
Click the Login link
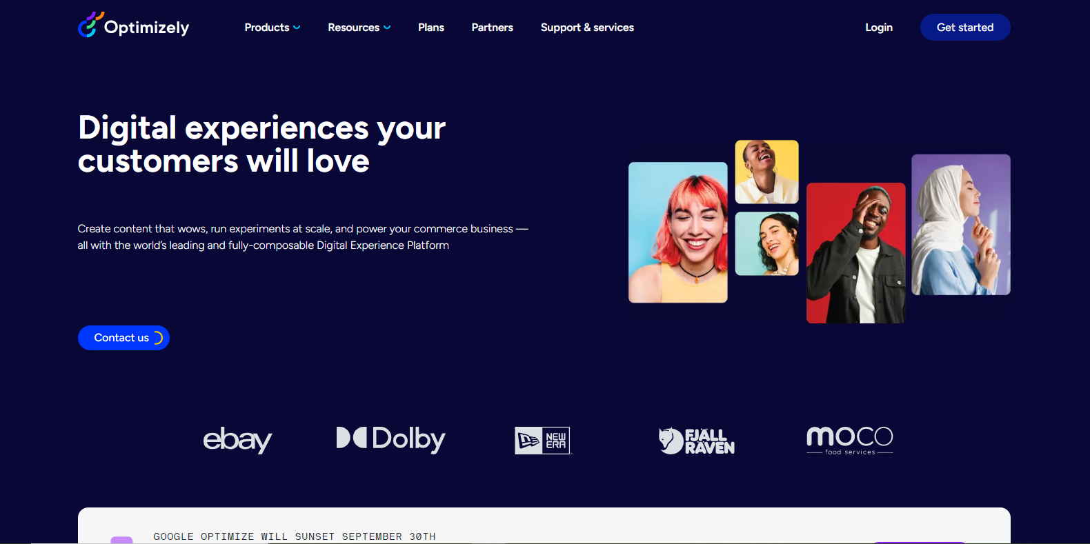pyautogui.click(x=879, y=28)
